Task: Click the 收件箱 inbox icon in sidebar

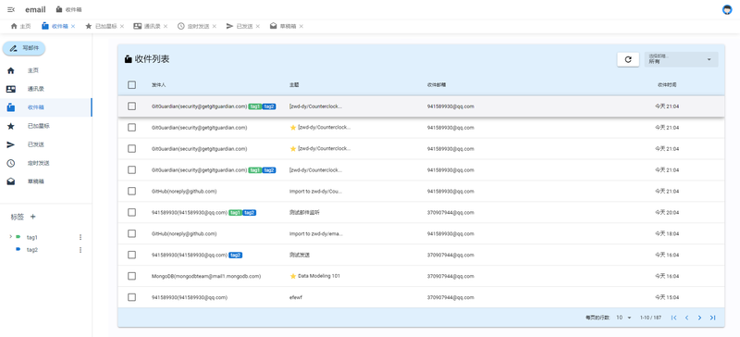Action: pos(11,107)
